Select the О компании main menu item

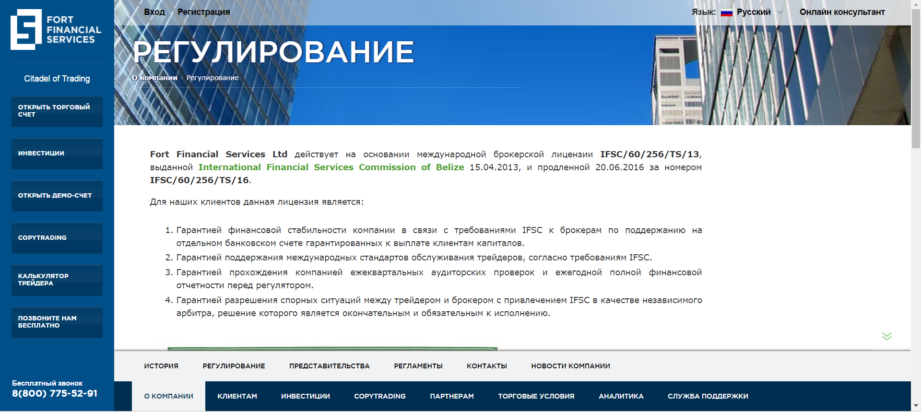coord(169,396)
